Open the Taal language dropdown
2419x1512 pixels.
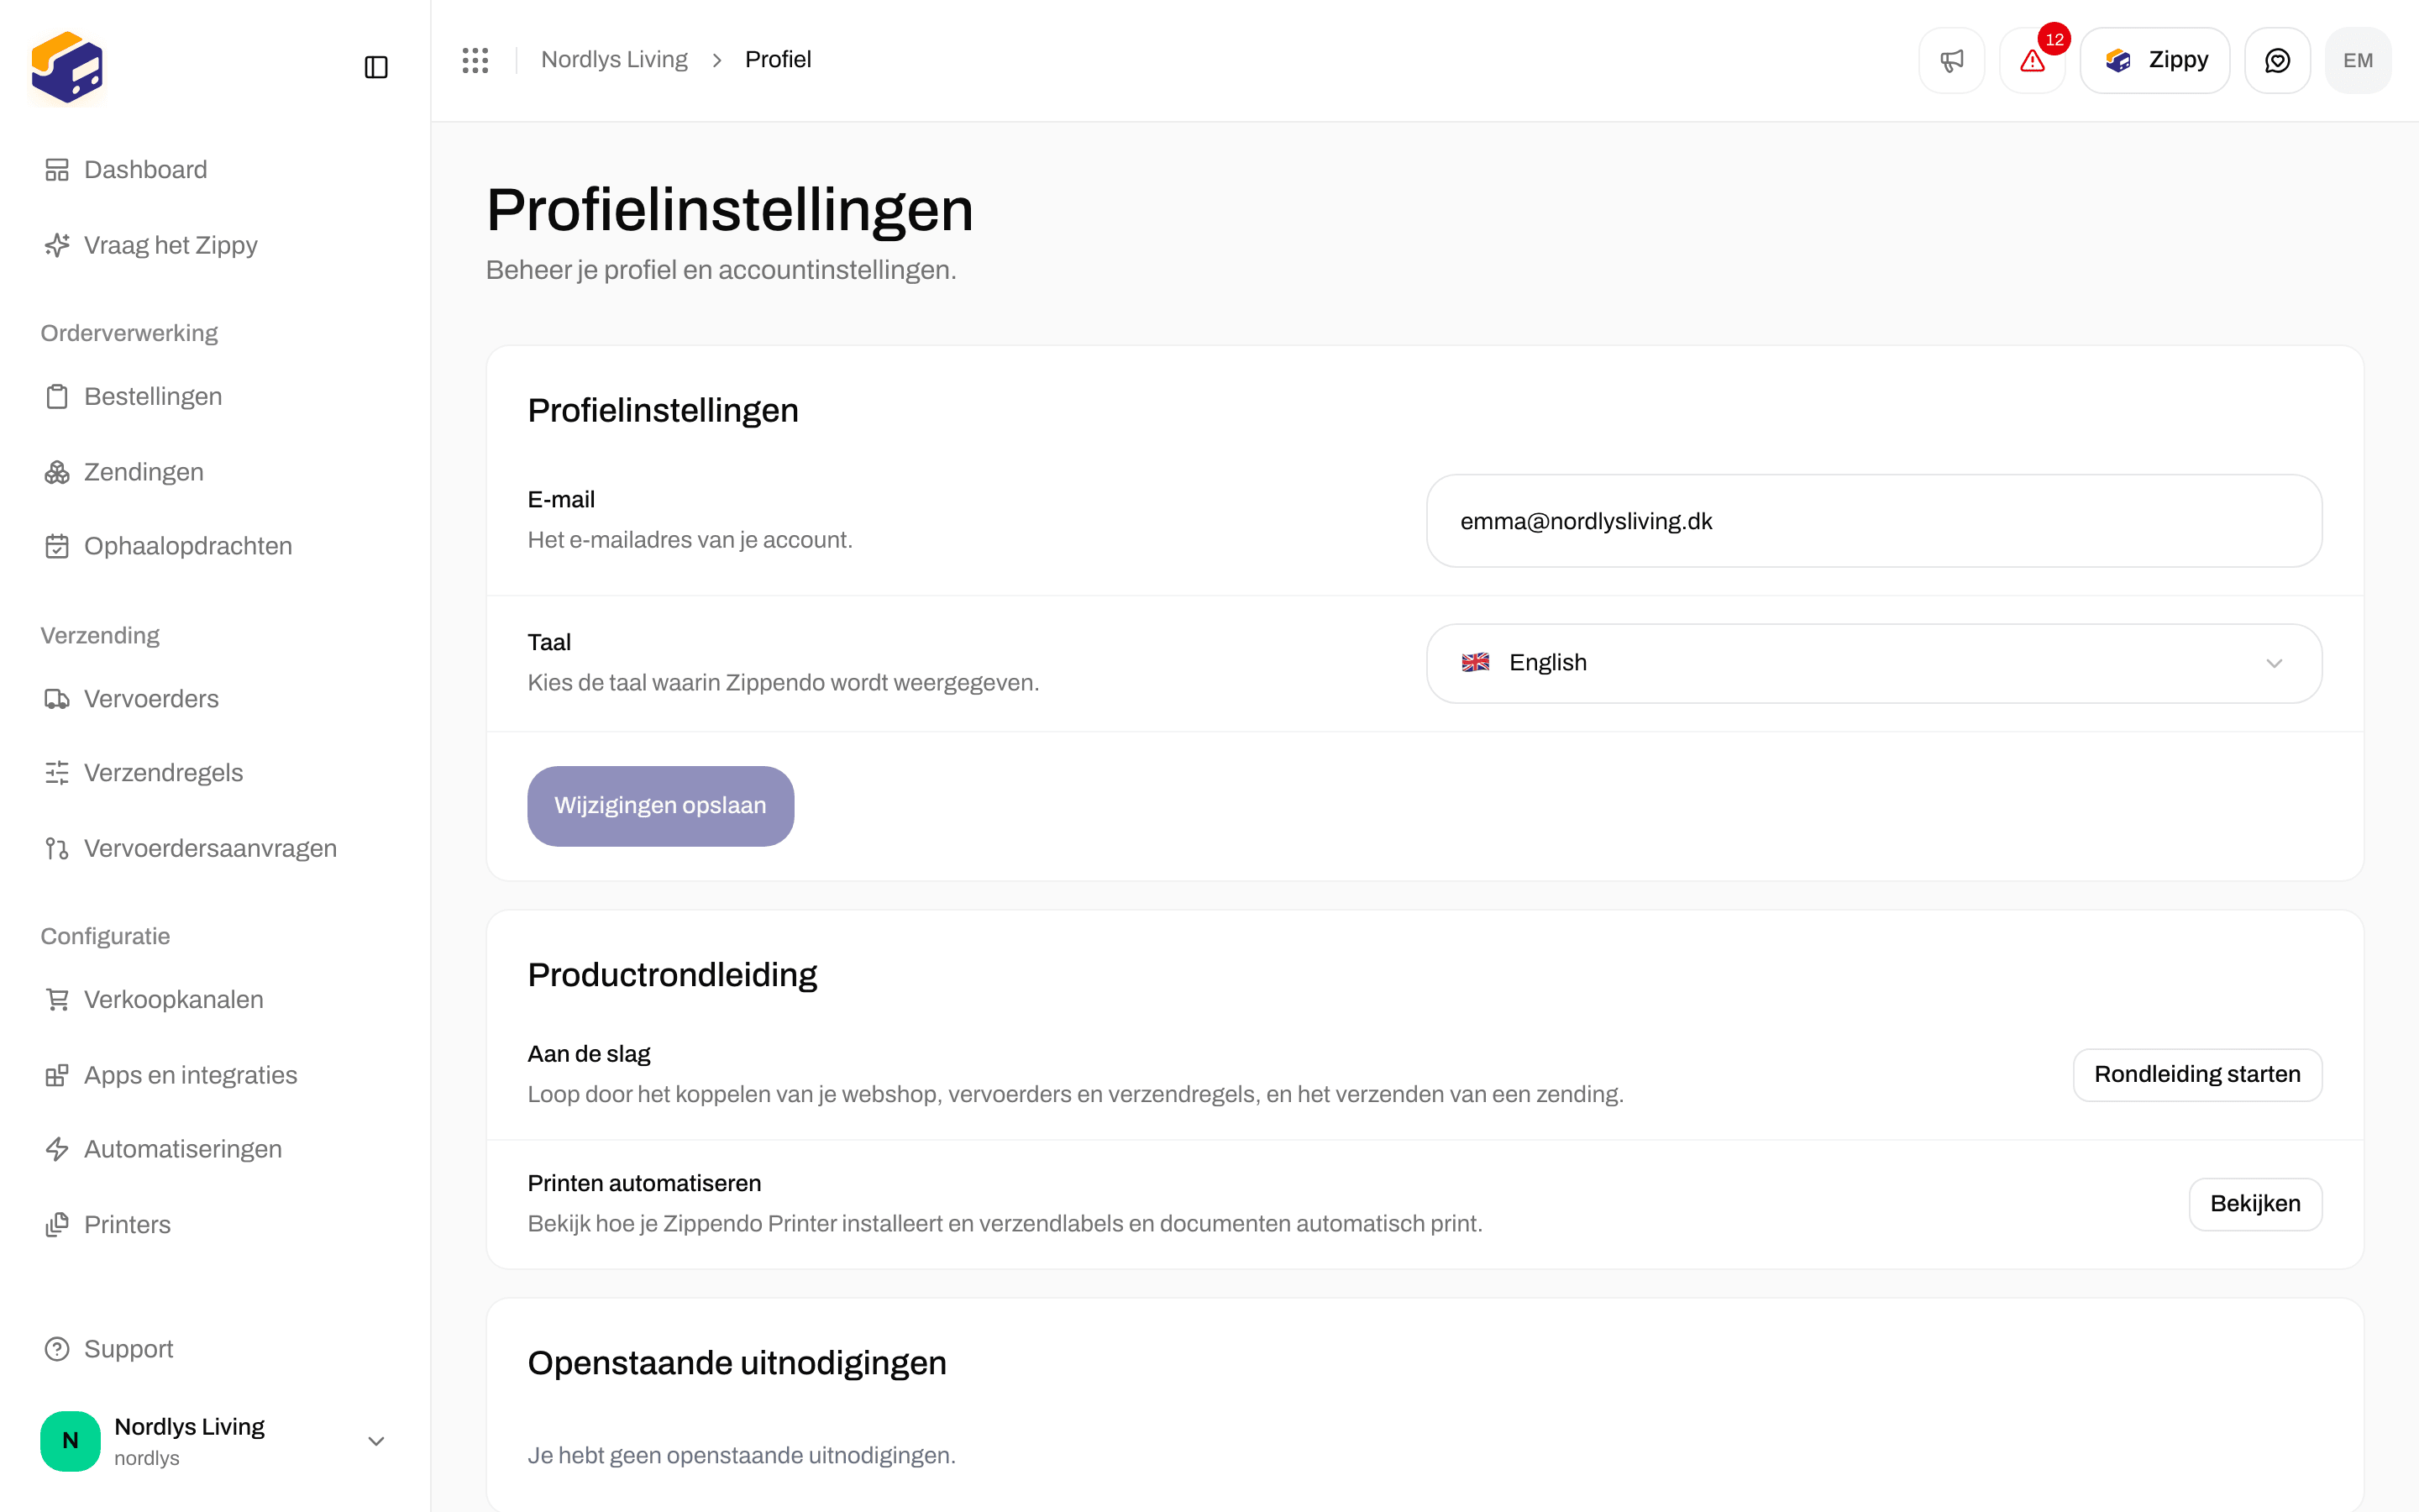1873,663
